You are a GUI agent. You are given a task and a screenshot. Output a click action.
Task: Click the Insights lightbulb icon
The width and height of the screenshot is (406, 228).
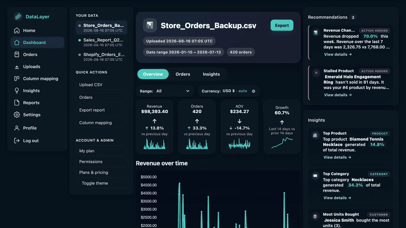point(17,91)
